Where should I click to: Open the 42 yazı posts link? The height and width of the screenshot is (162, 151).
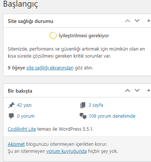(x=24, y=105)
